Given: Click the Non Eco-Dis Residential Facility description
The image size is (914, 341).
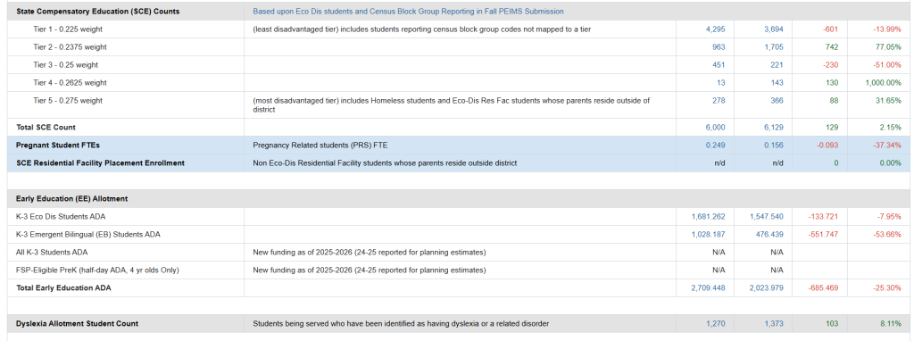Looking at the screenshot, I should point(385,163).
